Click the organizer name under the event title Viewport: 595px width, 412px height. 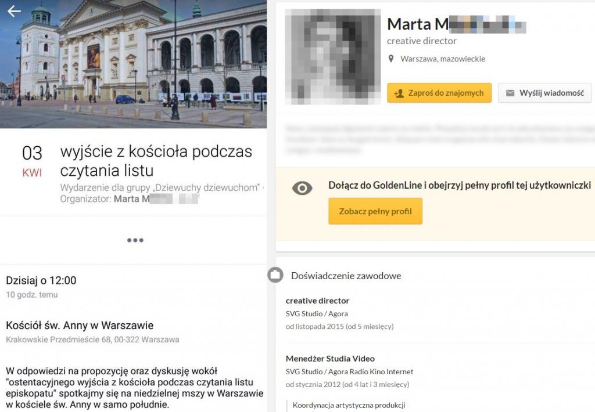(x=156, y=199)
